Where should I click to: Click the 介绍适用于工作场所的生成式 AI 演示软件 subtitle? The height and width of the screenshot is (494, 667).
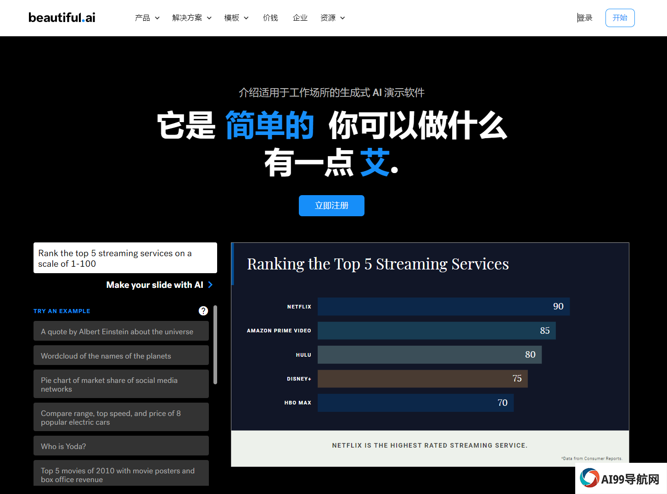[x=331, y=93]
